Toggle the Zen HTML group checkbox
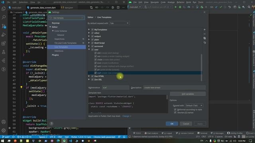 click(92, 76)
